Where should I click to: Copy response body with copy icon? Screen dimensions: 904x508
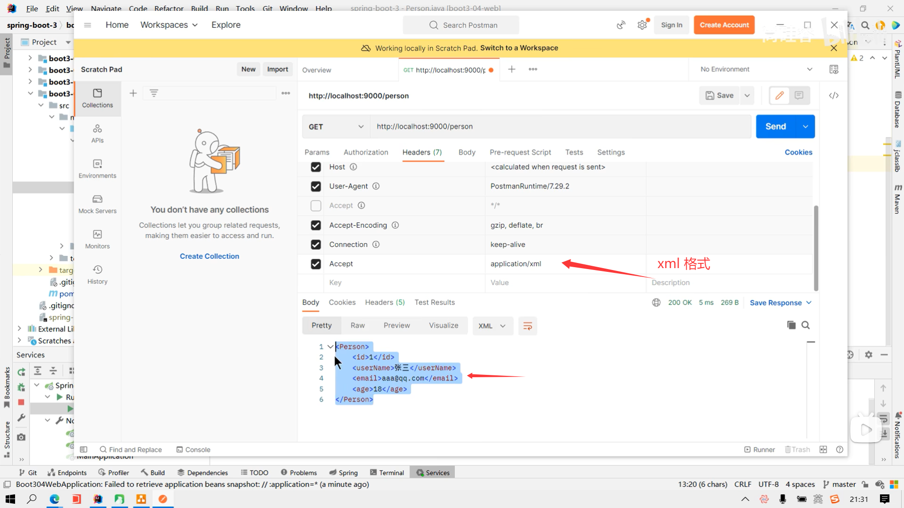point(791,325)
